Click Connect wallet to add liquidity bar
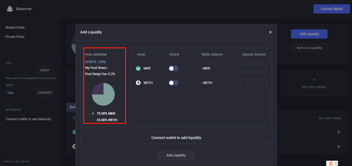Screen dimensions: 352x166 [176, 138]
